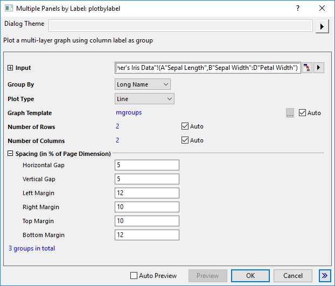This screenshot has width=335, height=286.
Task: Open the Input flyout arrow menu
Action: pyautogui.click(x=319, y=68)
